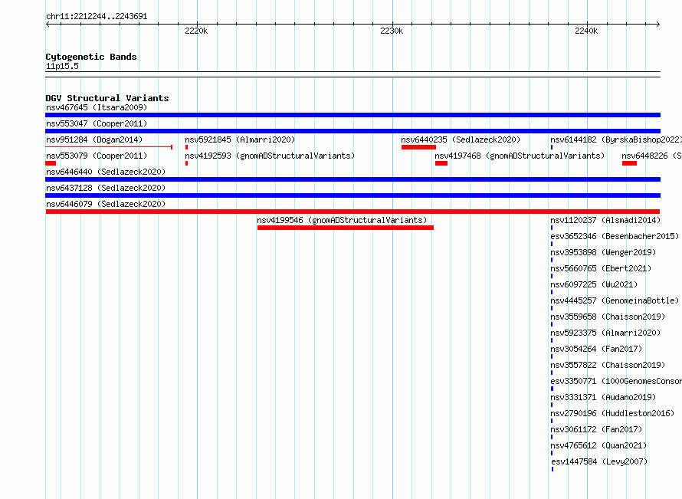Screen dimensions: 682x499
Task: Open variant nsv4445257 (GenomeinaBottle) label
Action: (615, 300)
